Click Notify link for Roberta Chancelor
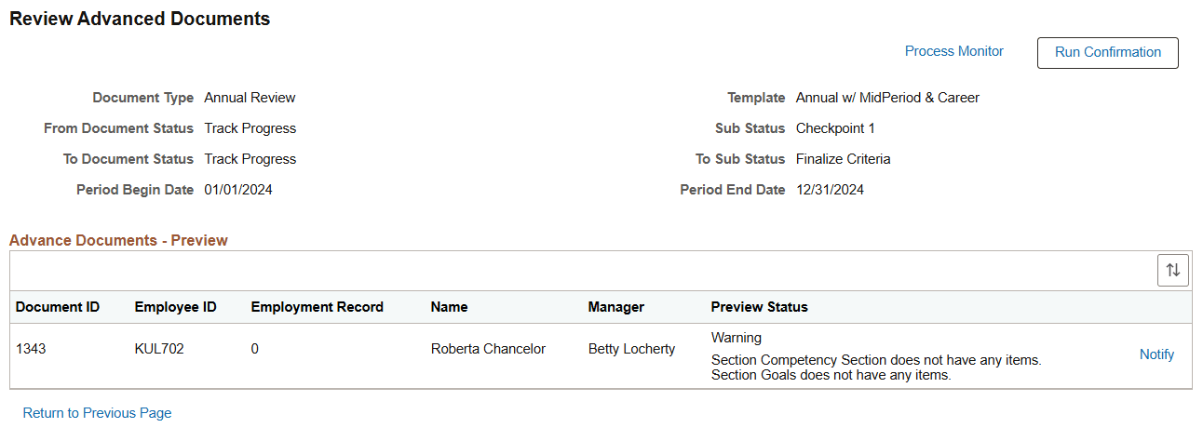Viewport: 1203px width, 441px height. (x=1156, y=354)
